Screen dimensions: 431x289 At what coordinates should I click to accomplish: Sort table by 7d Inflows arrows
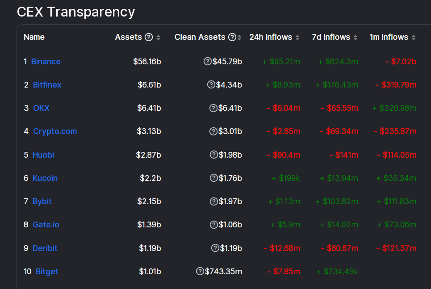point(356,38)
